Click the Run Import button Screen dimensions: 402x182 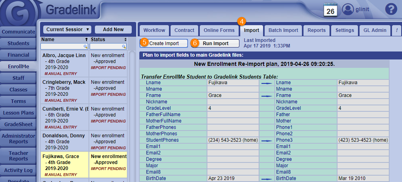[215, 44]
